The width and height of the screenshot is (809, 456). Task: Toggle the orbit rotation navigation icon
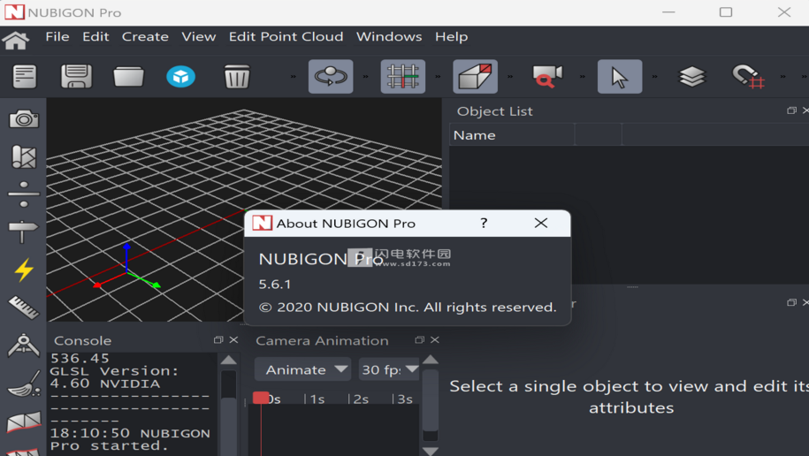(331, 76)
